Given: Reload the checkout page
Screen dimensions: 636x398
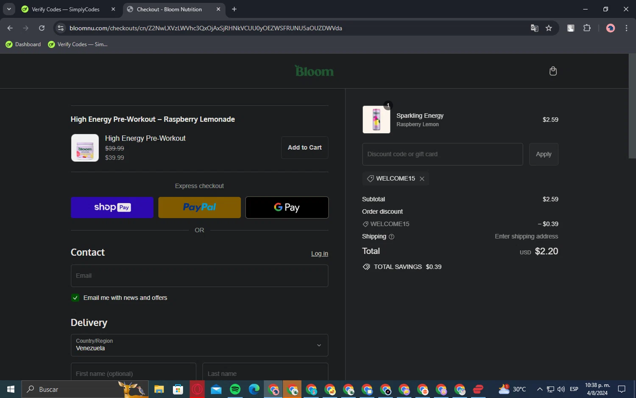Looking at the screenshot, I should point(42,28).
